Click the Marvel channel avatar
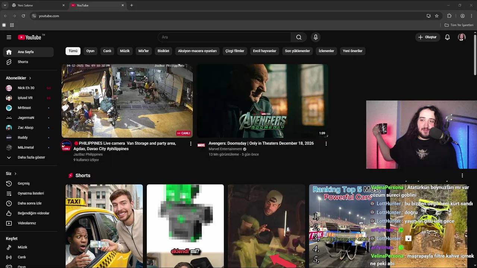 (x=201, y=145)
